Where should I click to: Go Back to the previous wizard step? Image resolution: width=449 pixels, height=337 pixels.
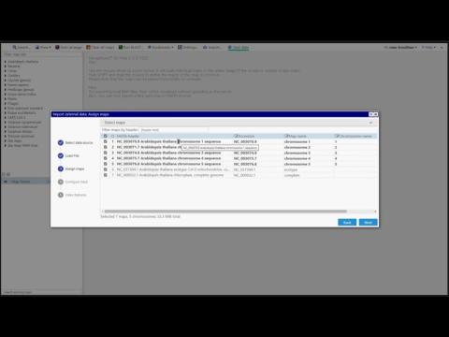(x=347, y=222)
